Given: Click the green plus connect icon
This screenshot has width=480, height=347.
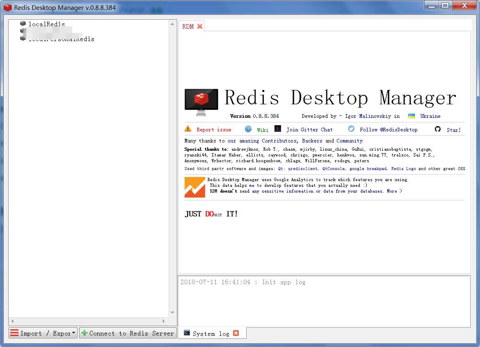Looking at the screenshot, I should [85, 333].
